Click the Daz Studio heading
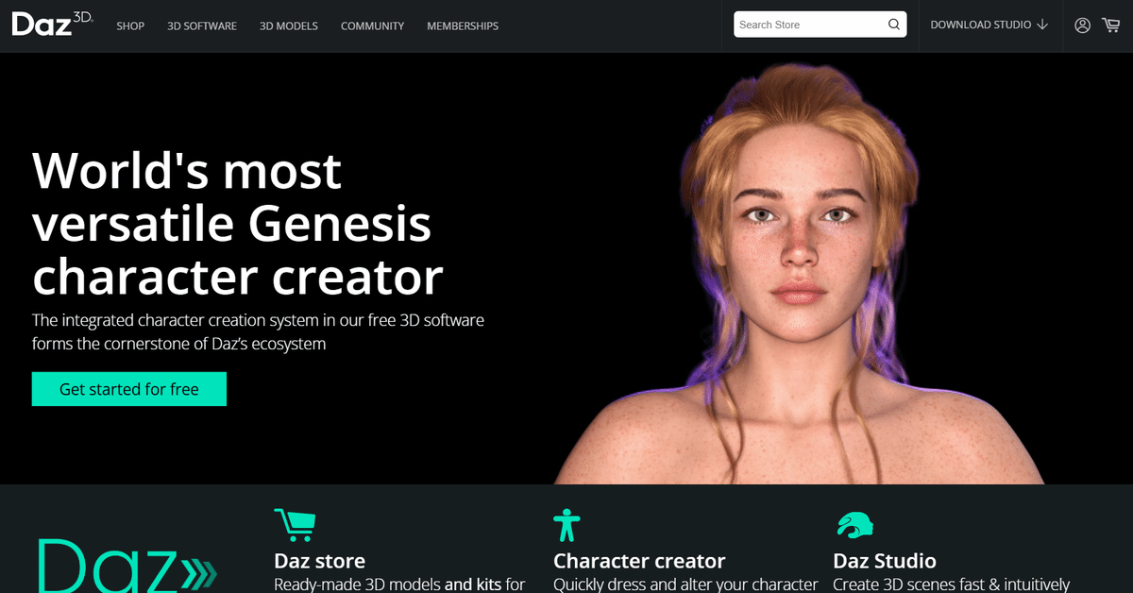 (885, 561)
